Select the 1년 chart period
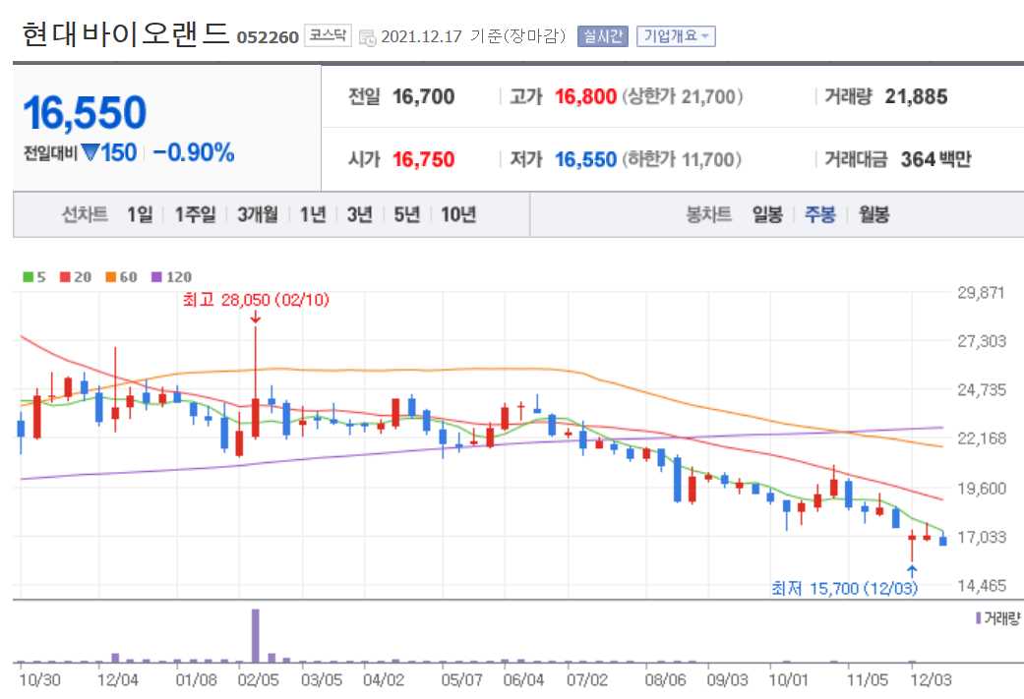Viewport: 1024px width, 699px height. pyautogui.click(x=312, y=212)
